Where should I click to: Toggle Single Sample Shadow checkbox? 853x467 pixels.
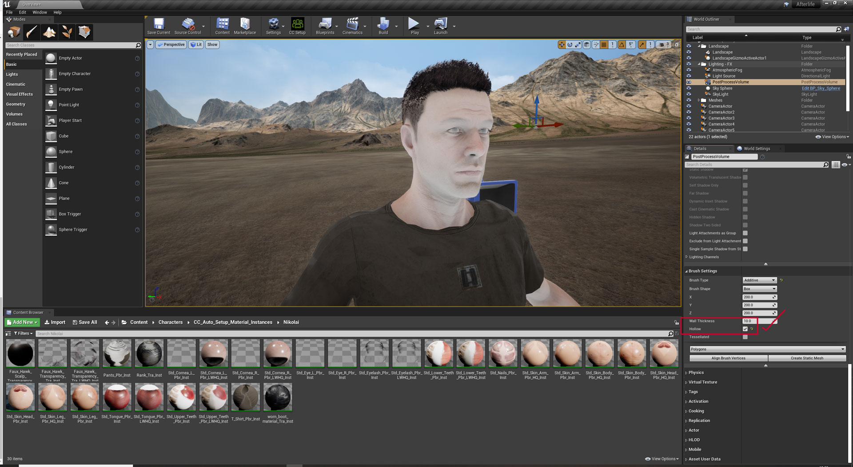pyautogui.click(x=745, y=249)
